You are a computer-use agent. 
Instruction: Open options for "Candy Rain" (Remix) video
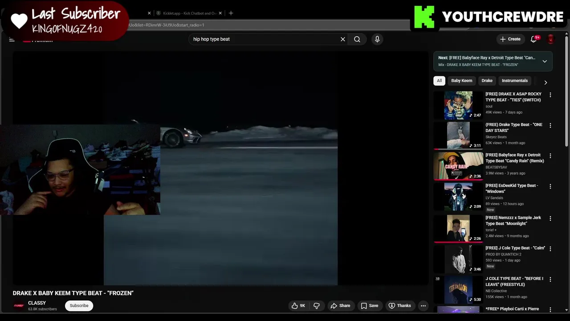550,156
